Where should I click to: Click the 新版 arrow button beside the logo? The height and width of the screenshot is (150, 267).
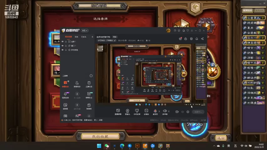[x=85, y=30]
